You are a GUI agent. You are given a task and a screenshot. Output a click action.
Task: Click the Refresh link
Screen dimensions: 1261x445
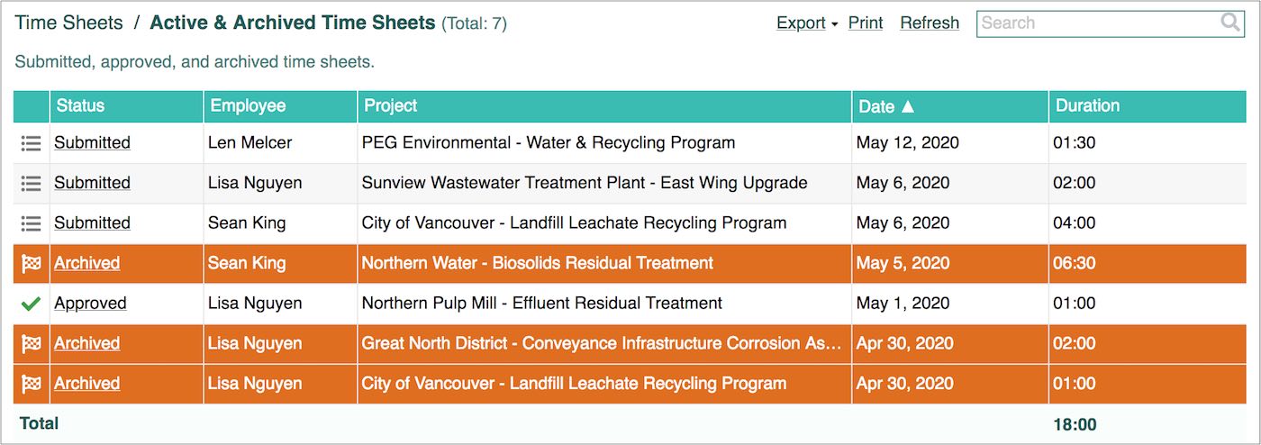pos(930,23)
